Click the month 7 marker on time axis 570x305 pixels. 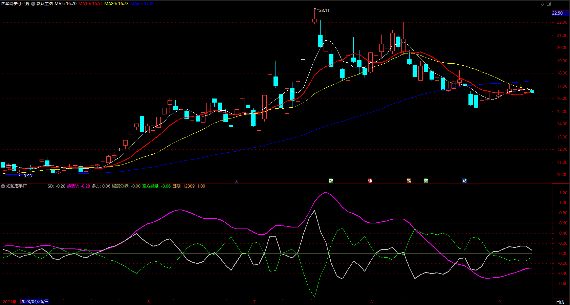255,302
